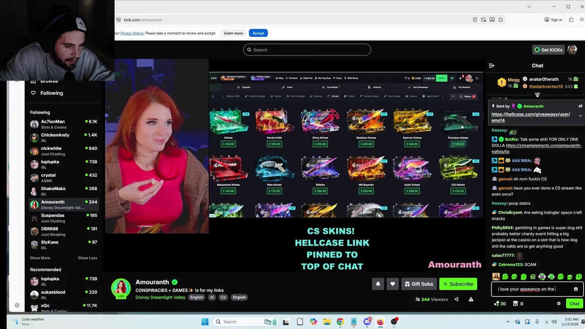Open DBR666 channel in sidebar
Image resolution: width=585 pixels, height=329 pixels.
coord(64,231)
